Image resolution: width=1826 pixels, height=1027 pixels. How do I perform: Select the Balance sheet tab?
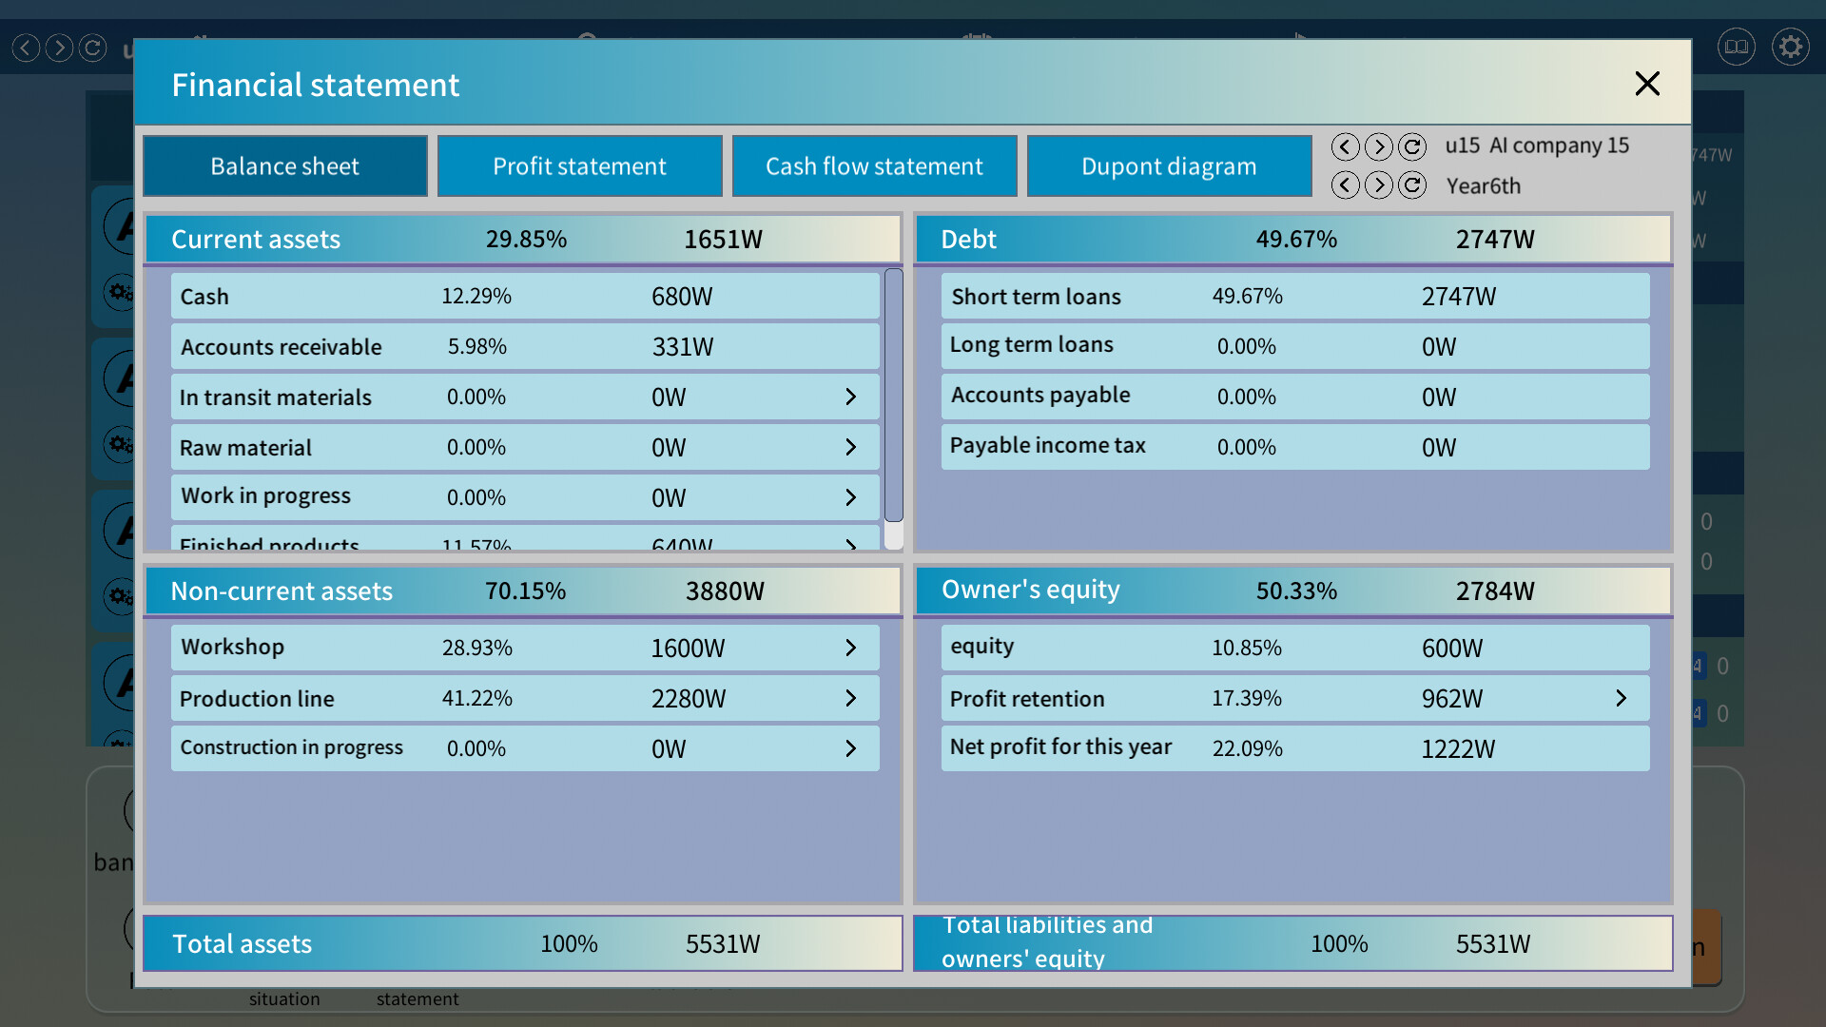284,166
